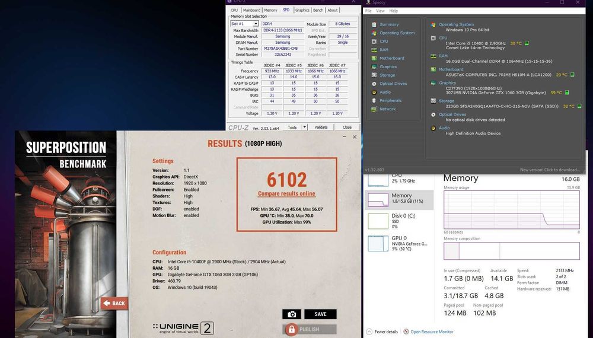This screenshot has height=338, width=593.
Task: Click the Module Size field 8 GBytes
Action: (342, 24)
